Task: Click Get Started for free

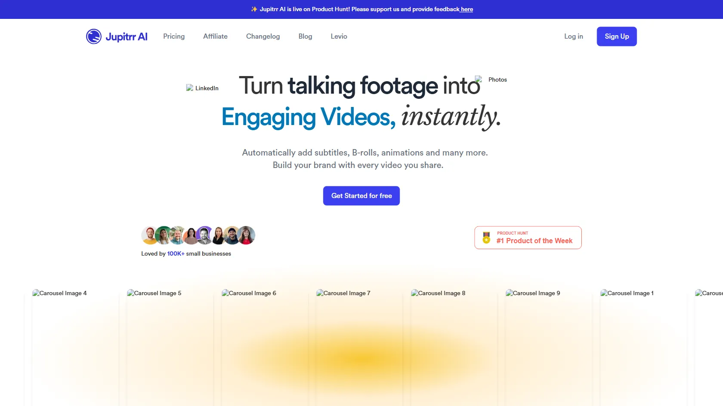Action: pos(361,196)
